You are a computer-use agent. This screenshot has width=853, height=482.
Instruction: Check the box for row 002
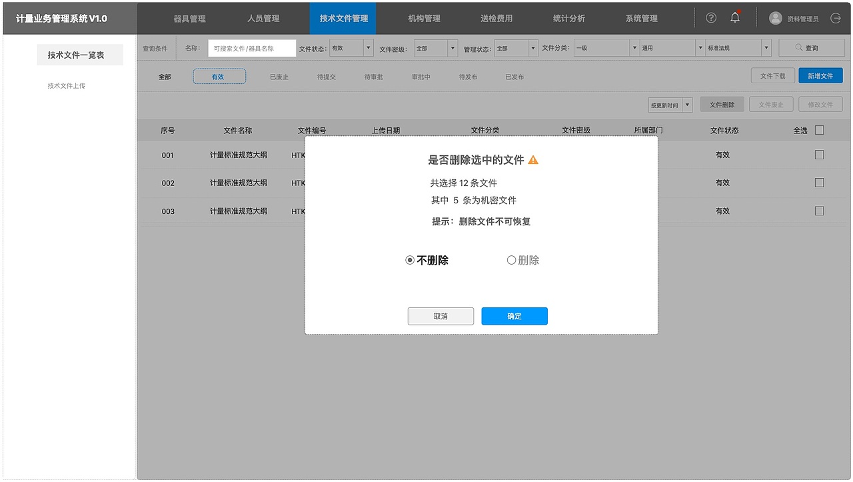tap(820, 183)
